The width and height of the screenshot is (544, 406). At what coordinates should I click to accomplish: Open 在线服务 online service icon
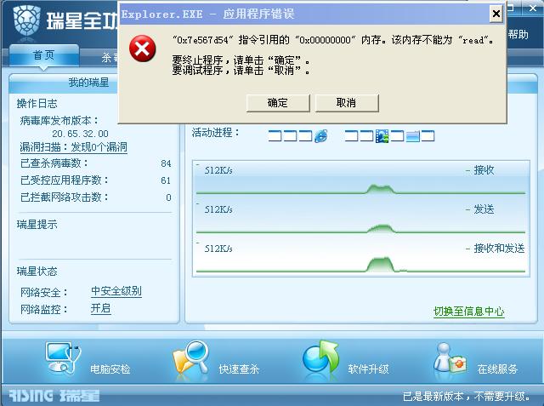point(450,357)
